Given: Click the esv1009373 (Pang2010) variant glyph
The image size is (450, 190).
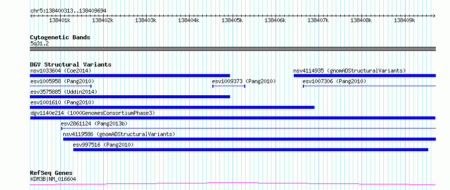Looking at the screenshot, I should tap(229, 86).
